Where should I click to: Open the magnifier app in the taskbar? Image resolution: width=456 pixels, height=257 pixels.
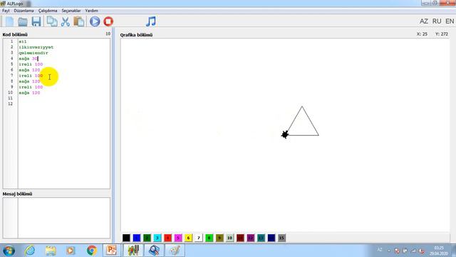tap(154, 251)
